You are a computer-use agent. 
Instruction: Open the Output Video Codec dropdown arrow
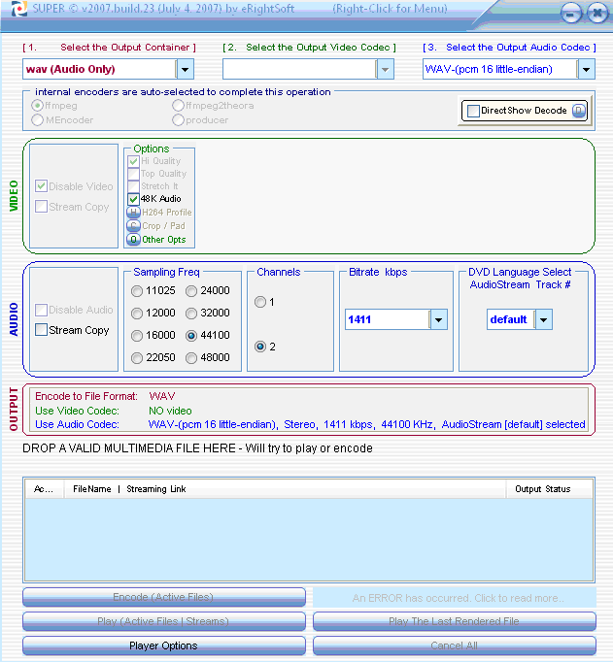coord(385,69)
